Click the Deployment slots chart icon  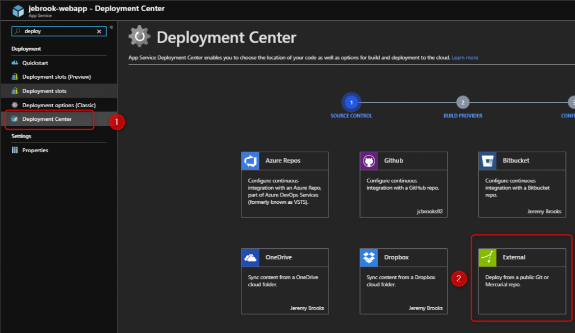[x=15, y=90]
